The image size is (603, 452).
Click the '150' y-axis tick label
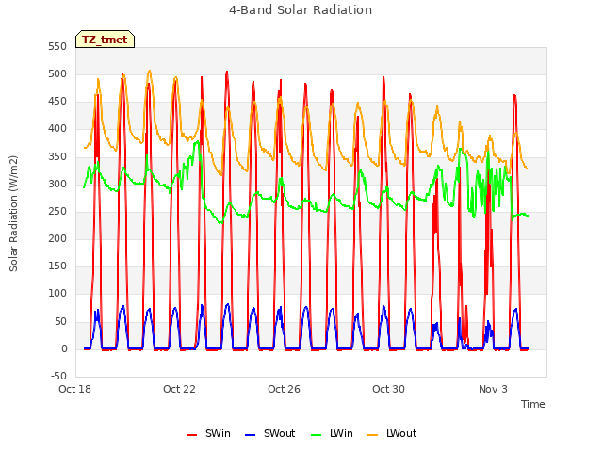(x=57, y=266)
